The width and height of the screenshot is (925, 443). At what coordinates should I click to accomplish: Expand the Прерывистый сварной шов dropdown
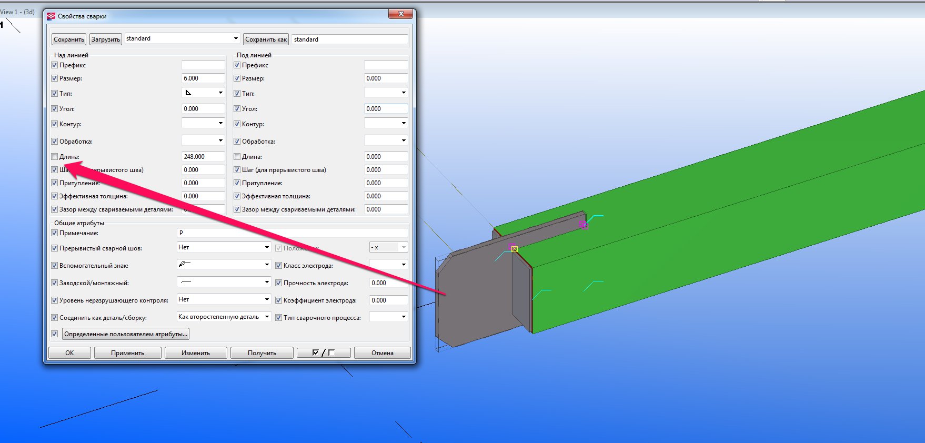click(x=224, y=247)
